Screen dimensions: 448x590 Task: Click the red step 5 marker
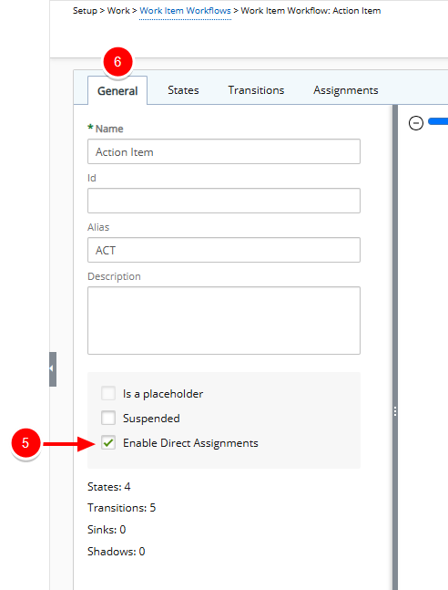click(x=25, y=443)
